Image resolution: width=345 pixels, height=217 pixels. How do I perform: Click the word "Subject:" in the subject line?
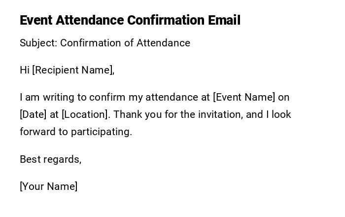click(38, 43)
